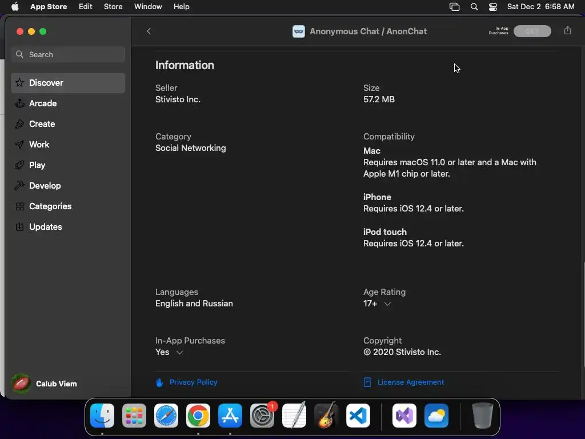The height and width of the screenshot is (439, 585).
Task: Select Categories in the sidebar
Action: point(69,206)
